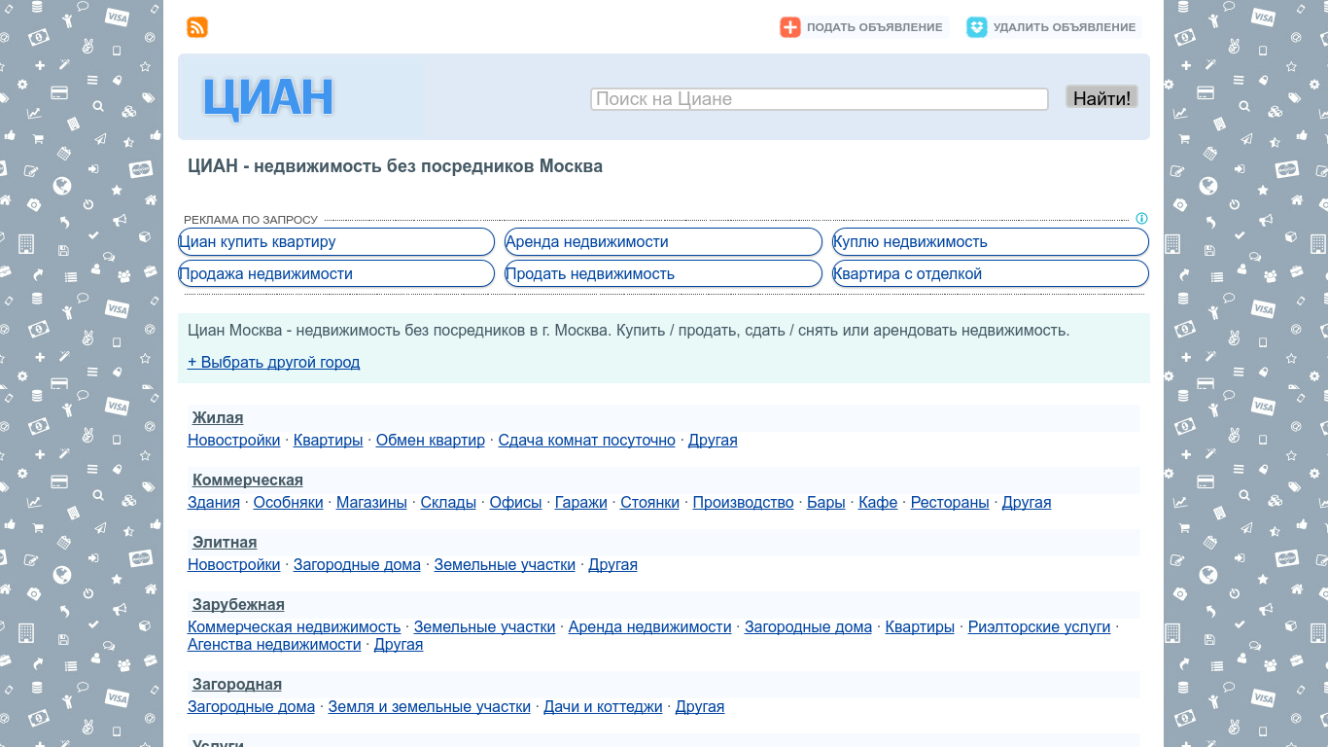The width and height of the screenshot is (1328, 747).
Task: Select ad suggestion Аренда недвижимости
Action: [664, 242]
